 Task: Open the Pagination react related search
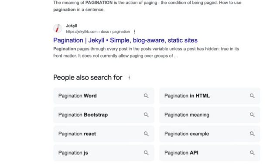coord(104,134)
